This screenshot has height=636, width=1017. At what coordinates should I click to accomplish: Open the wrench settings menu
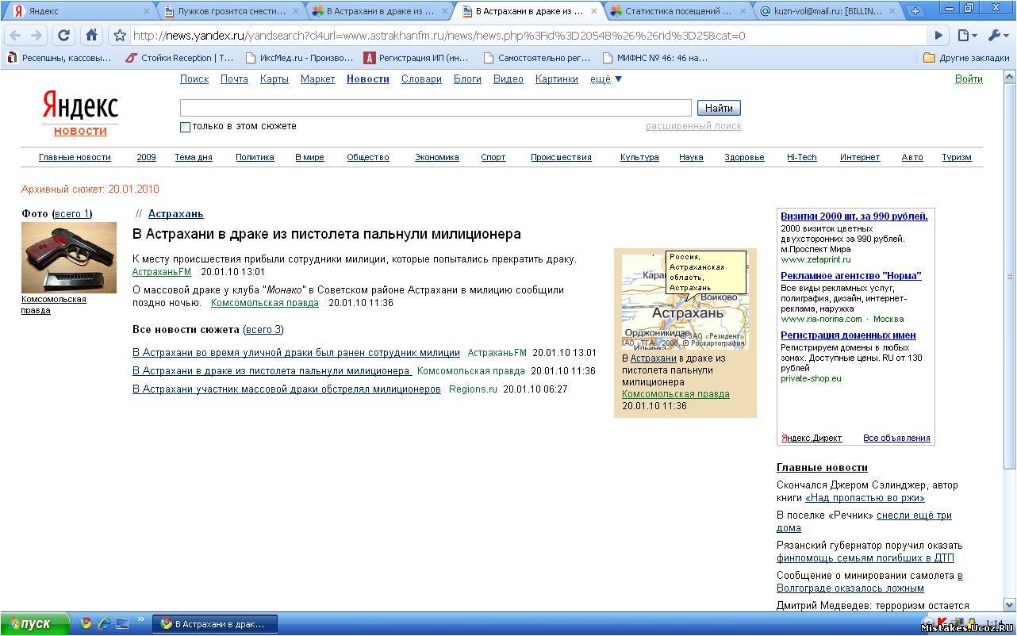tap(998, 36)
